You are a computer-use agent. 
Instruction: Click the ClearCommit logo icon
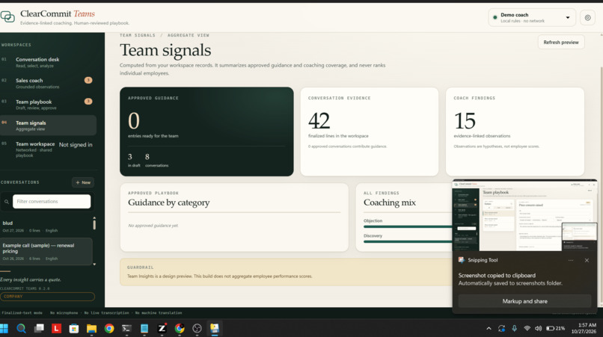[7, 17]
